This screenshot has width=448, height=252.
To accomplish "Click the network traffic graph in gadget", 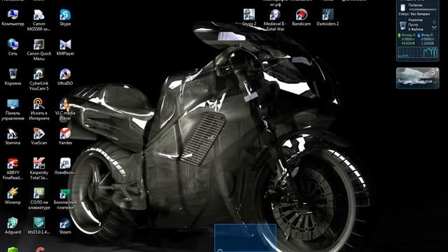I will (418, 52).
